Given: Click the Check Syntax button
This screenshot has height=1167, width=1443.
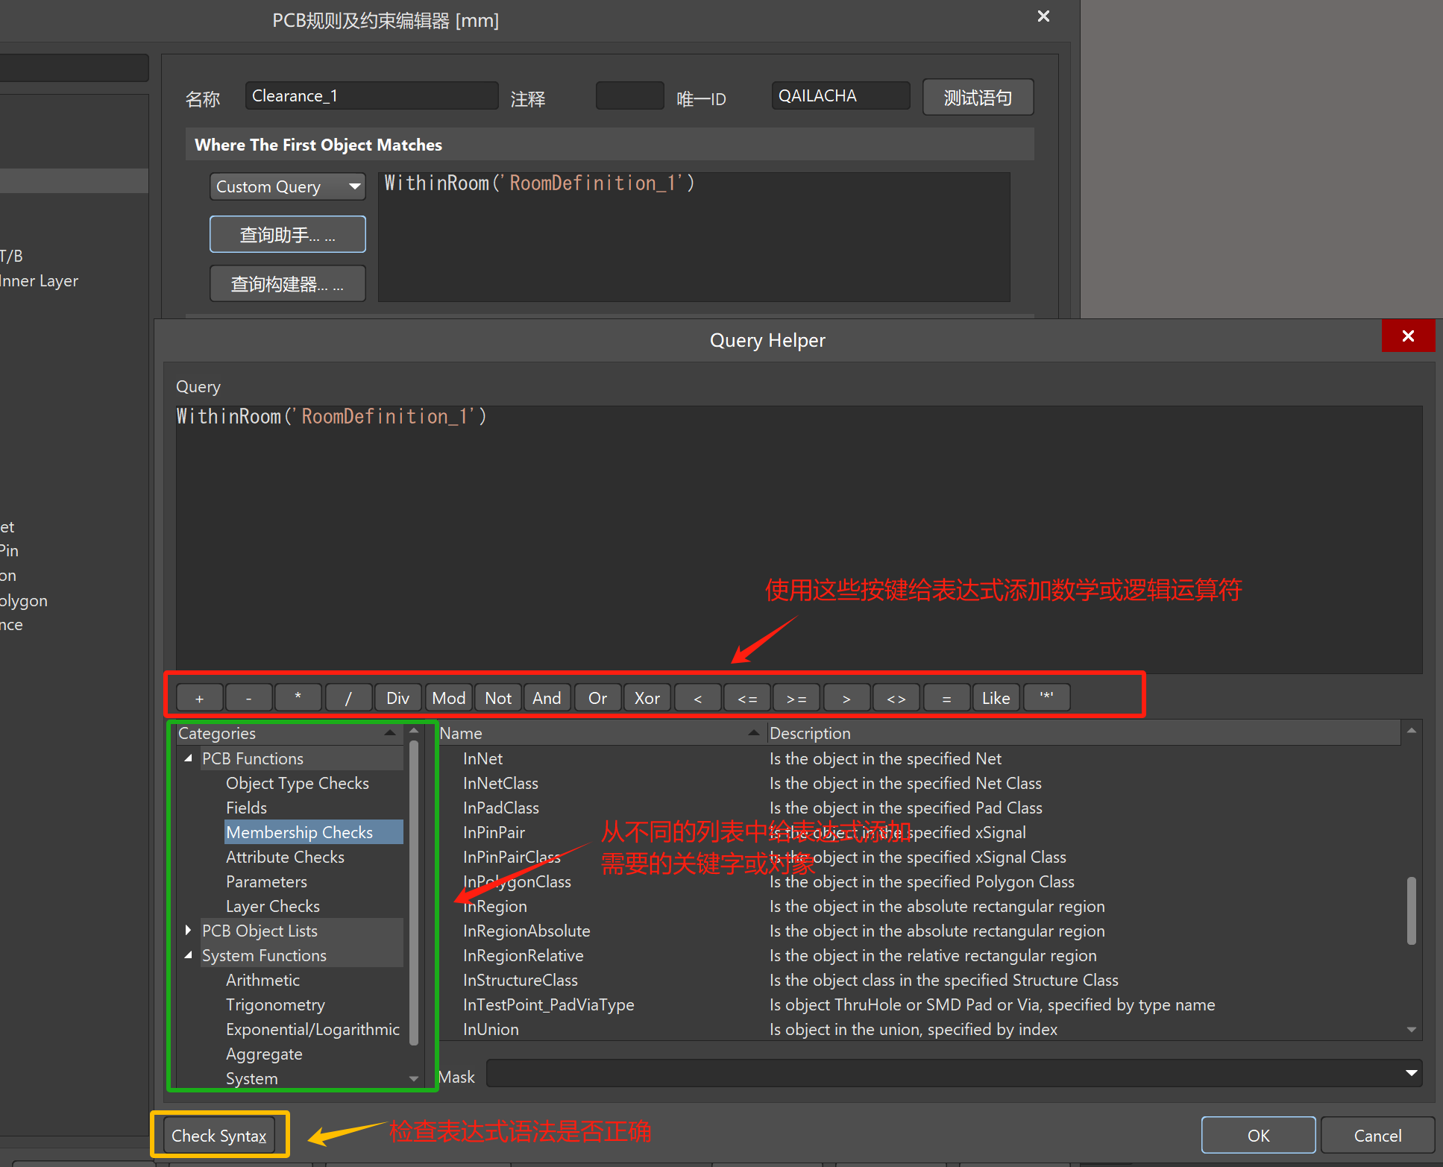Looking at the screenshot, I should click(x=219, y=1136).
